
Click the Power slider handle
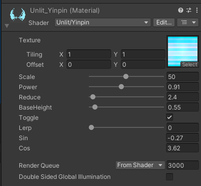121,87
